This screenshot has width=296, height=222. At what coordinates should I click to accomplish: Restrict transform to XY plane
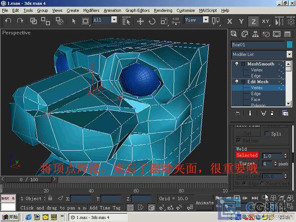coord(265,21)
